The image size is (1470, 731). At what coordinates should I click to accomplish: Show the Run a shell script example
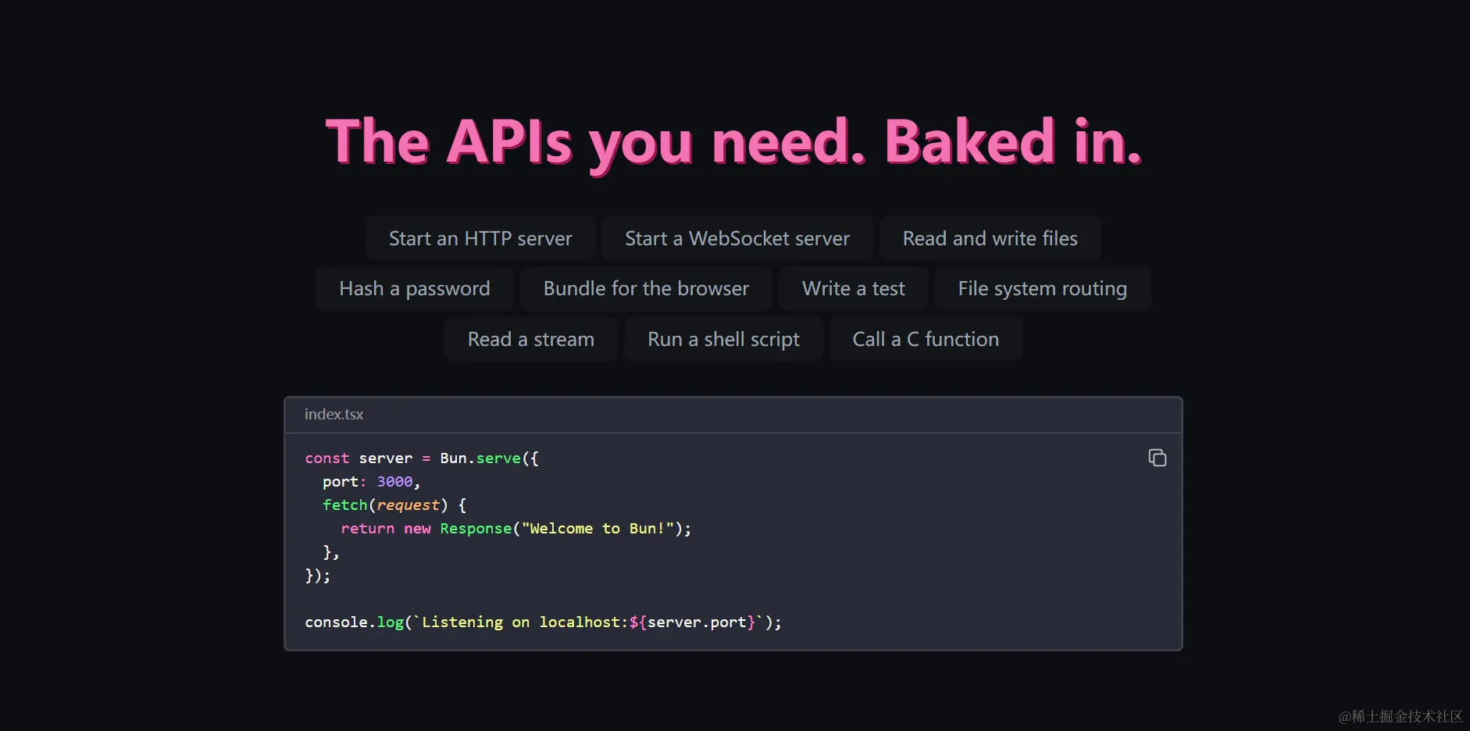[x=723, y=339]
